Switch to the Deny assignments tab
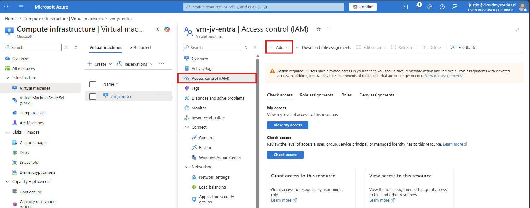This screenshot has height=208, width=530. [377, 95]
